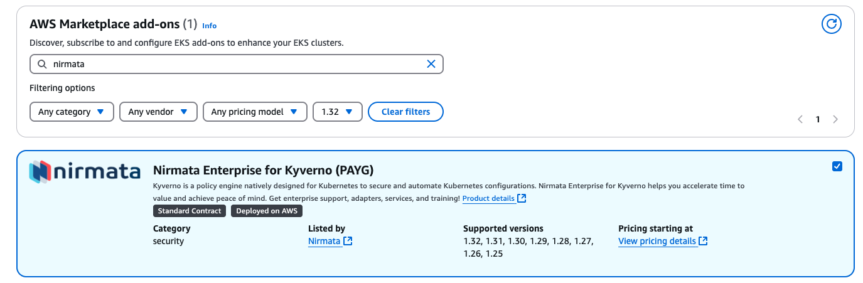Screen dimensions: 863x283
Task: Expand the Any vendor dropdown
Action: point(158,112)
